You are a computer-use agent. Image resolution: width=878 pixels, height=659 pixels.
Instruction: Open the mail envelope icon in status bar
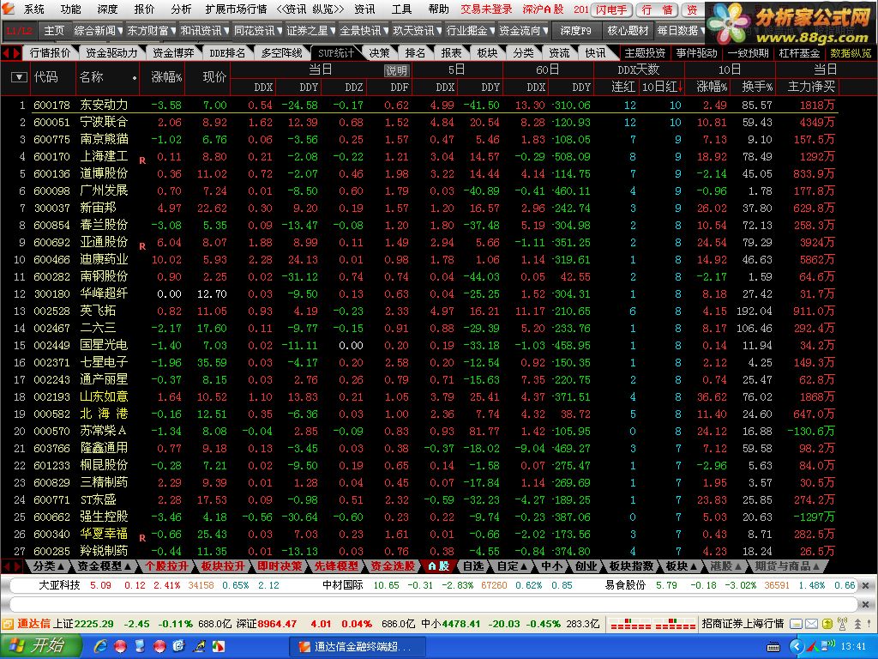click(x=811, y=624)
